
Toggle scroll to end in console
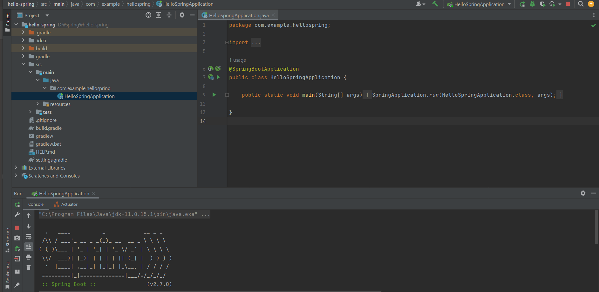click(29, 247)
